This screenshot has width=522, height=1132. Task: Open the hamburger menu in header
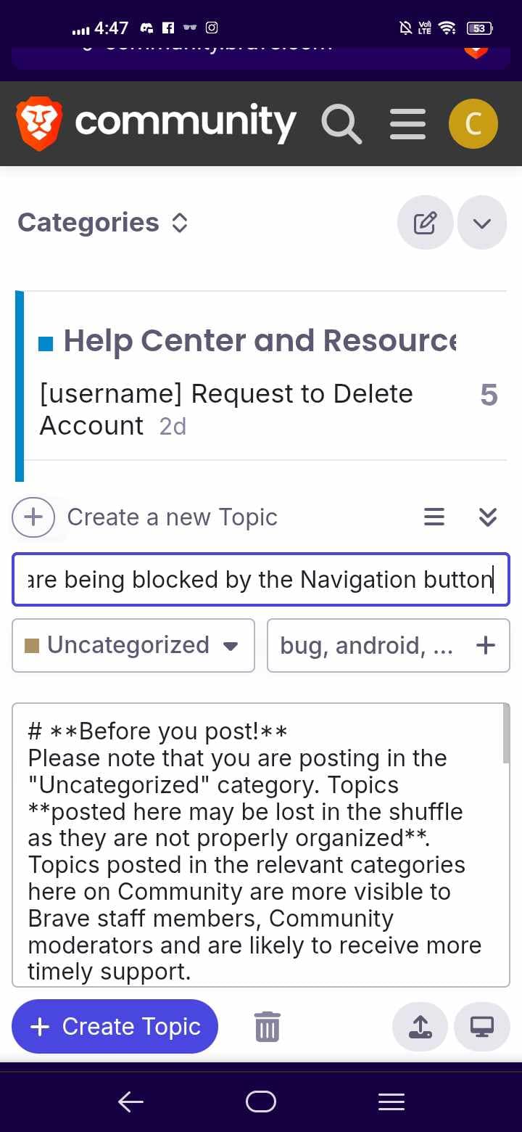[x=407, y=123]
